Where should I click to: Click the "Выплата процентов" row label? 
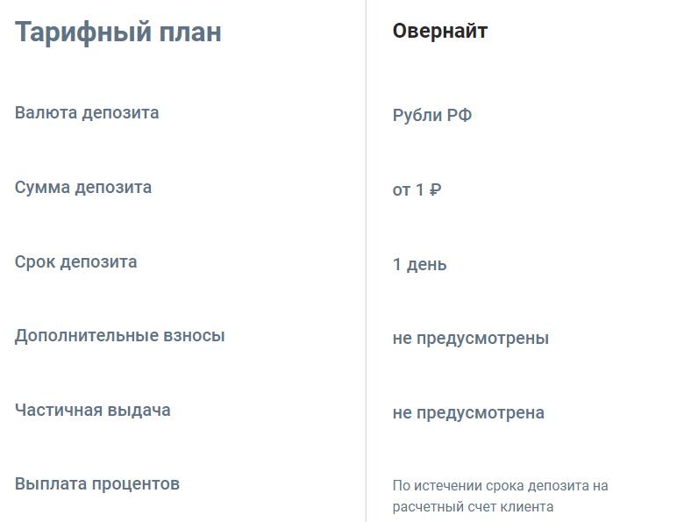(97, 484)
